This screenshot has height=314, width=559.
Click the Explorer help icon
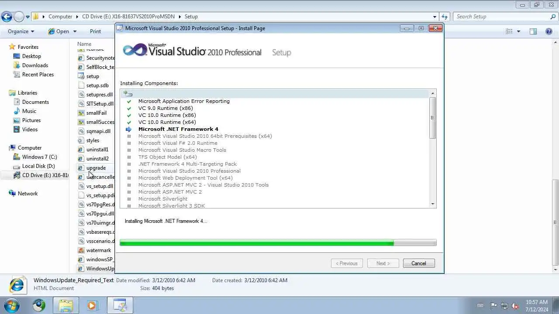549,31
